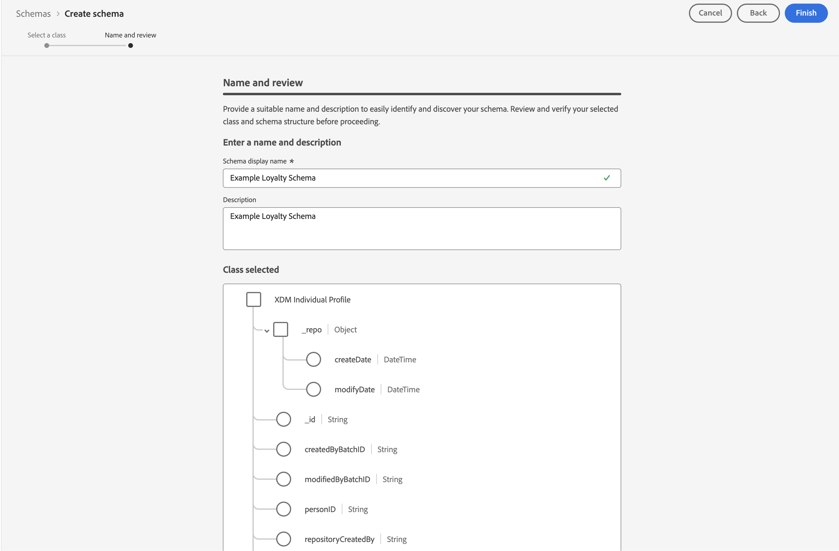The width and height of the screenshot is (839, 551).
Task: Click the Schema display name field
Action: 412,178
